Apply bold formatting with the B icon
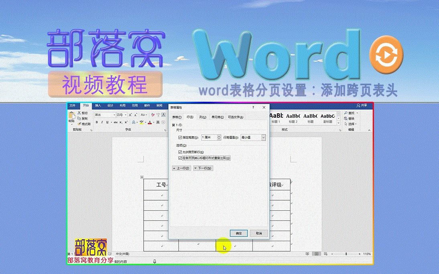 coord(96,121)
